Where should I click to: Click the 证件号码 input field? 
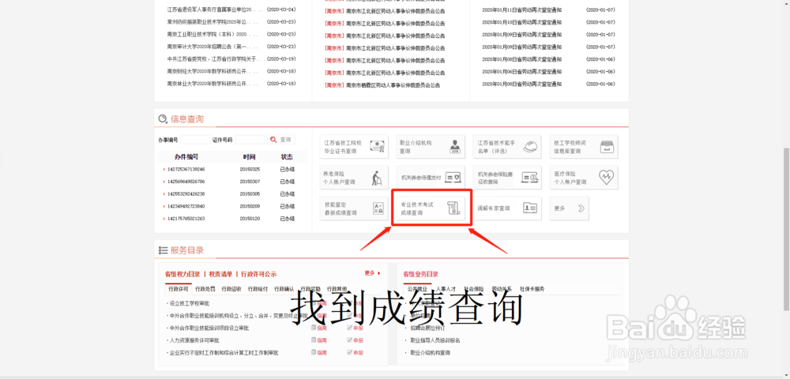pos(250,140)
